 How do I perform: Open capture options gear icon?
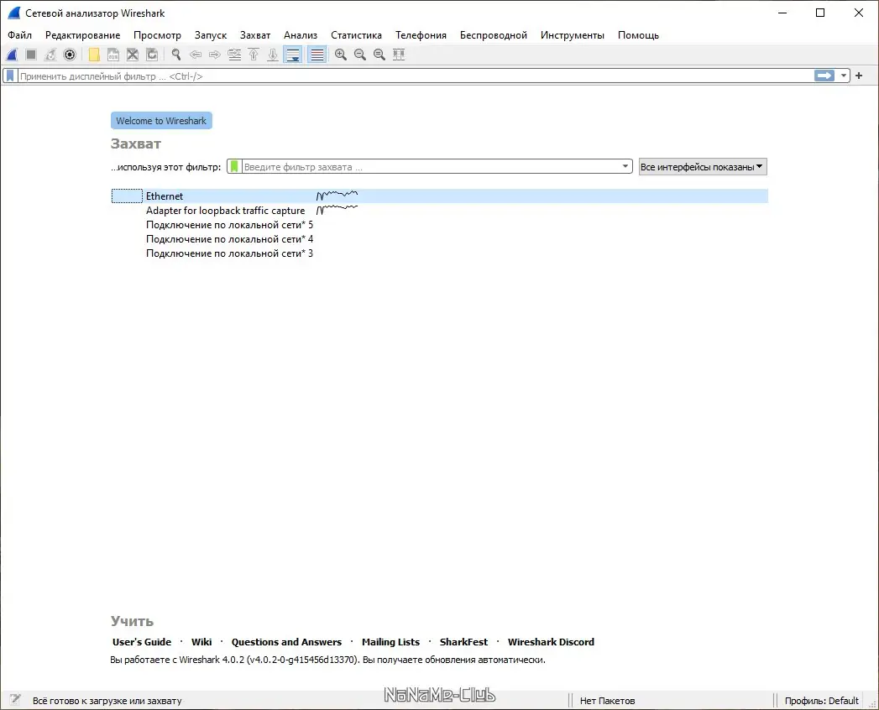pos(70,55)
